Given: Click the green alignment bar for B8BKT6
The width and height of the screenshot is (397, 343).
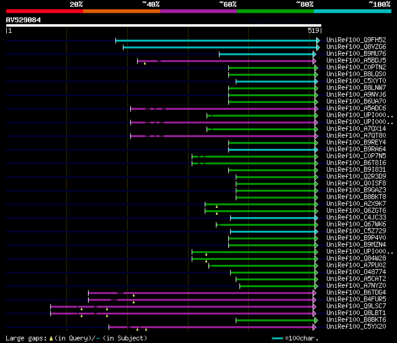Looking at the screenshot, I should coord(275,321).
